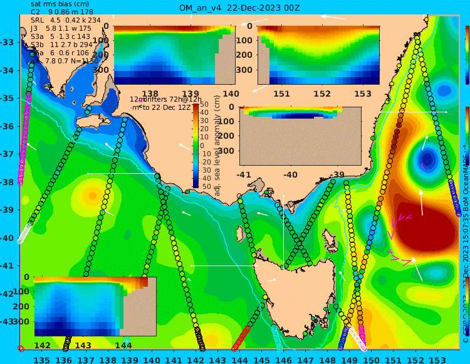Open the depth section inset spanning 138 to 140
This screenshot has height=364, width=470.
[174, 55]
